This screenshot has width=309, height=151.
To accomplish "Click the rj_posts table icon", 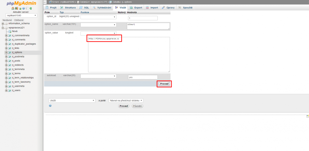I will [10, 61].
